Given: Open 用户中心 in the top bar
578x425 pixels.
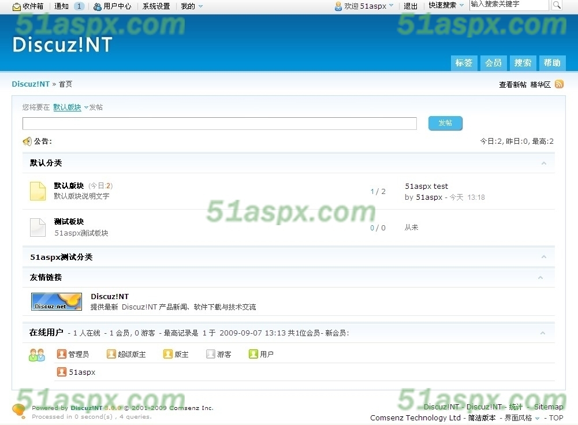Looking at the screenshot, I should (117, 6).
